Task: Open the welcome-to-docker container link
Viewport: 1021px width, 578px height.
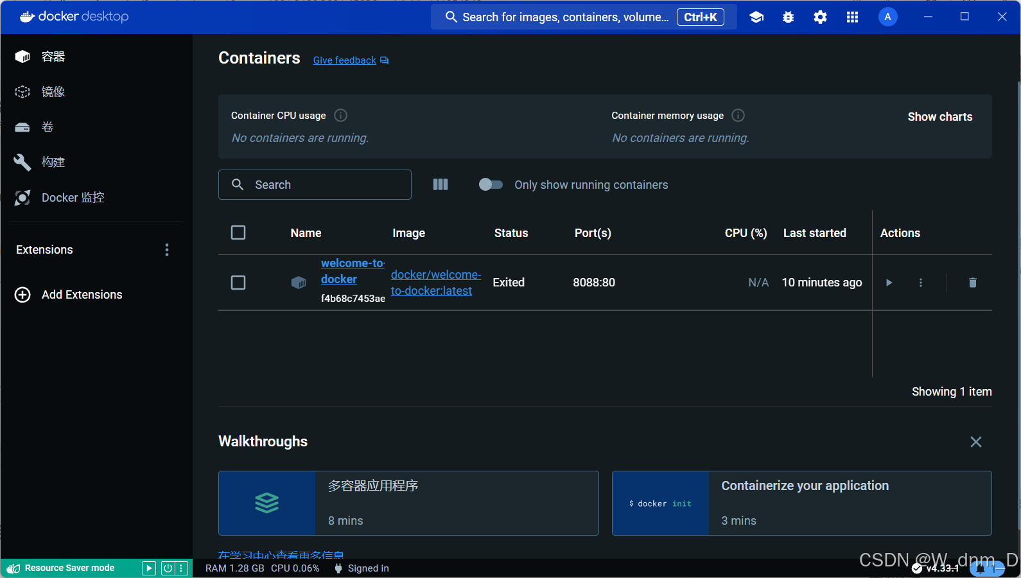Action: [353, 271]
